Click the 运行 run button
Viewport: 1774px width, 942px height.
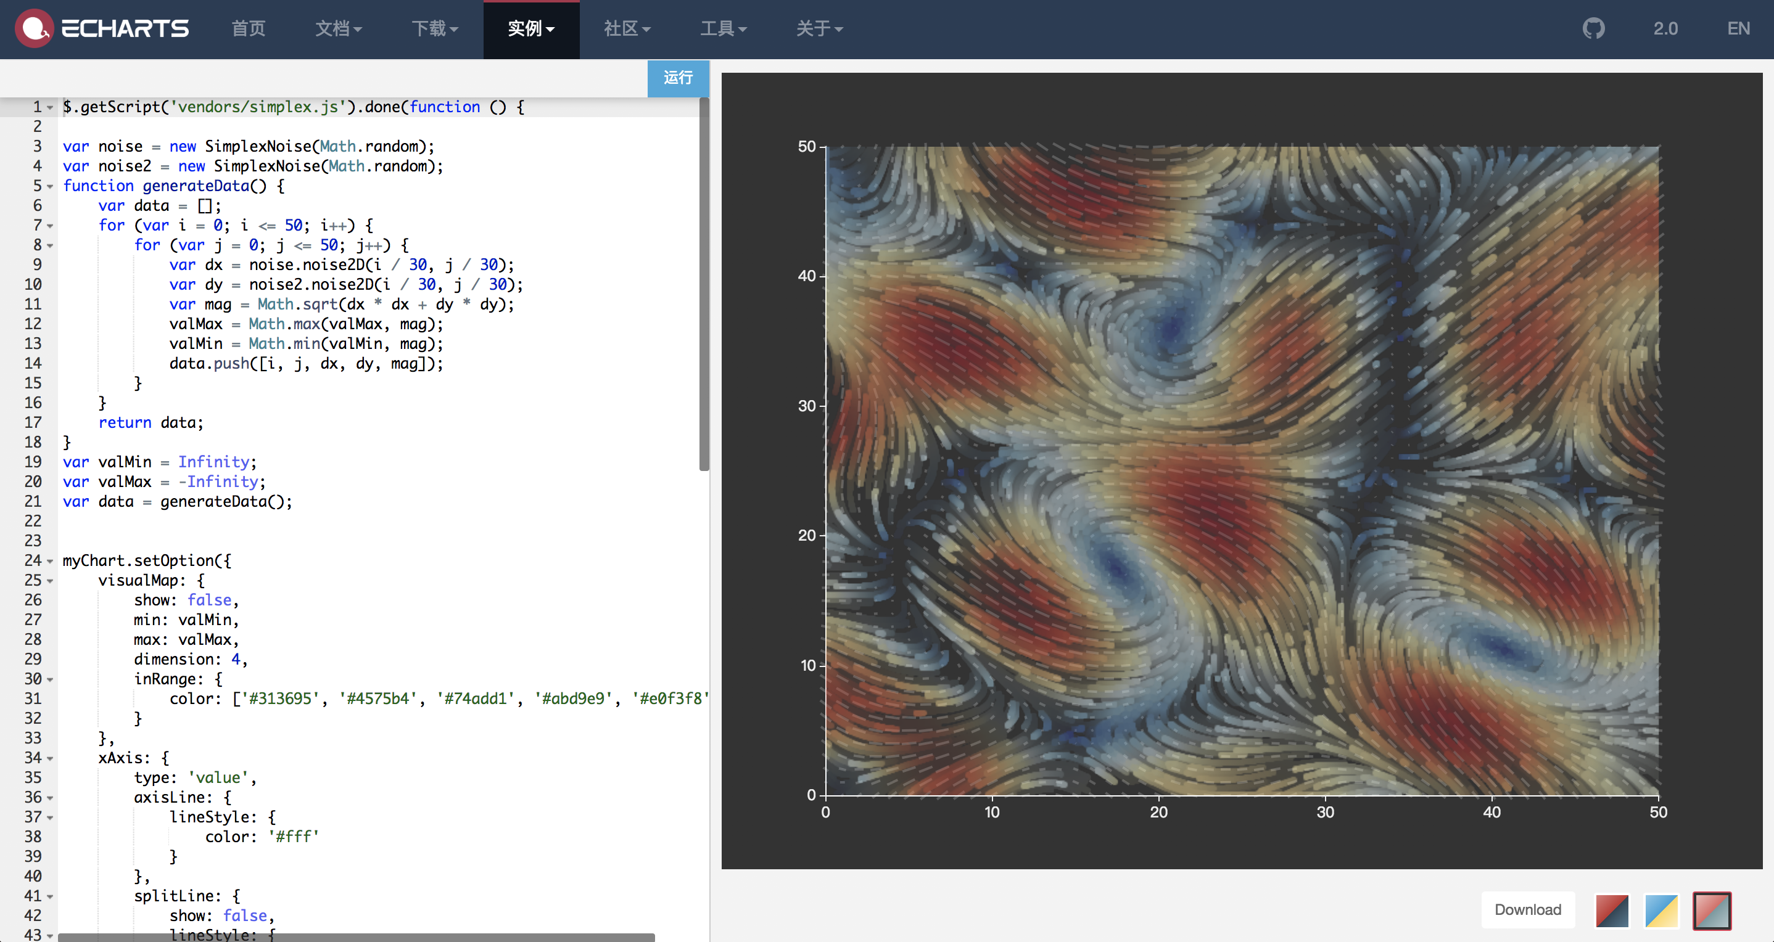tap(678, 78)
